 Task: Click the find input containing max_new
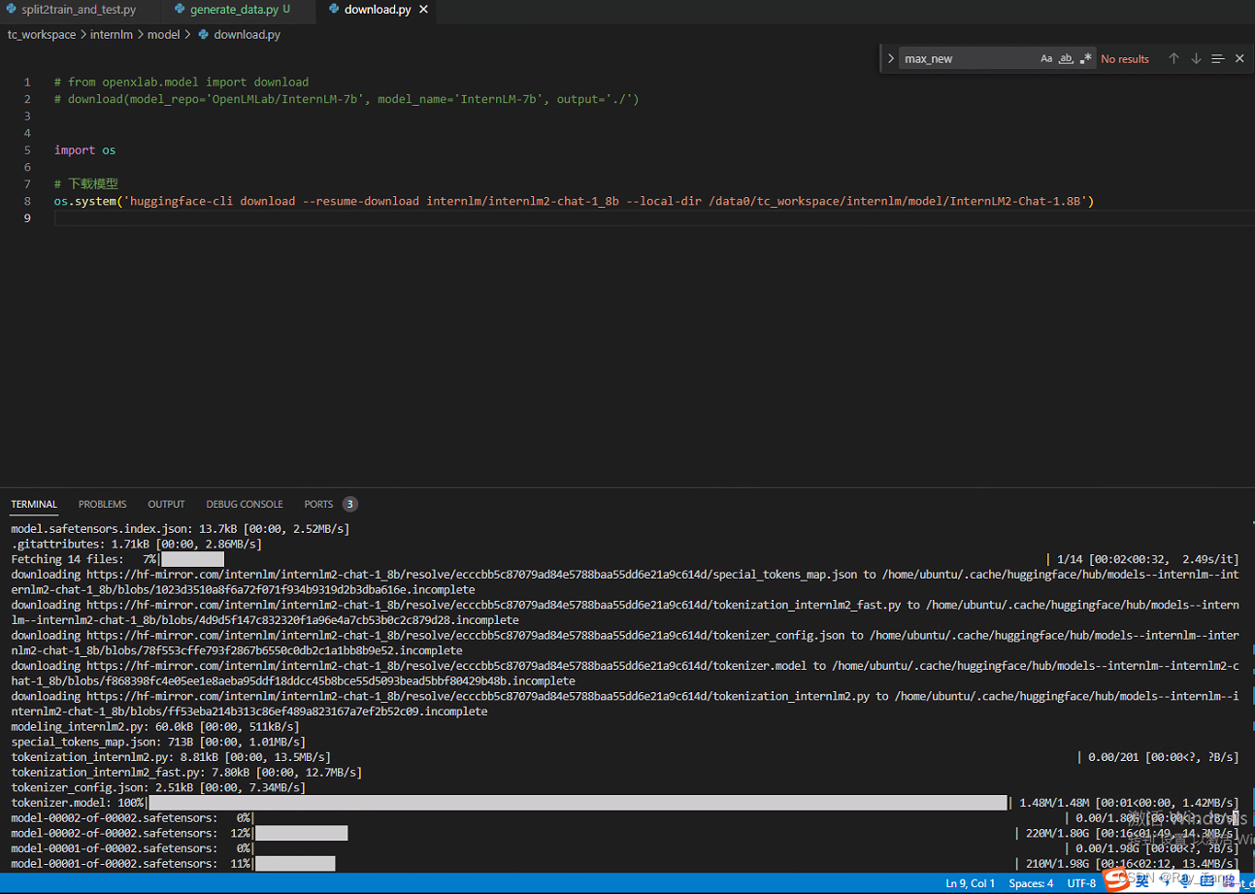point(967,58)
